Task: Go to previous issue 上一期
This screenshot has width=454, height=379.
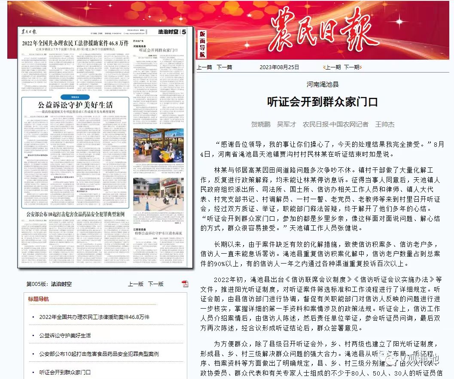Action: (x=333, y=67)
